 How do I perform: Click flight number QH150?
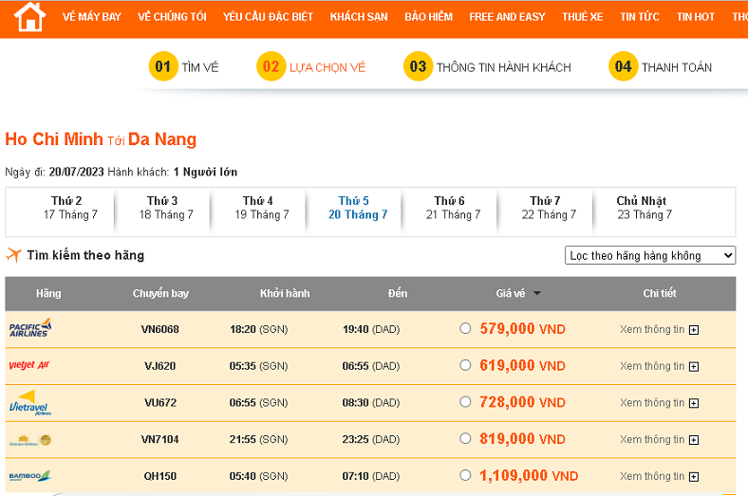pos(160,476)
